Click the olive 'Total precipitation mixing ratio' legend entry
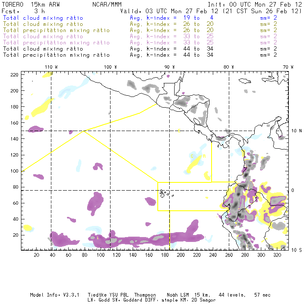The image size is (304, 304). 56,30
